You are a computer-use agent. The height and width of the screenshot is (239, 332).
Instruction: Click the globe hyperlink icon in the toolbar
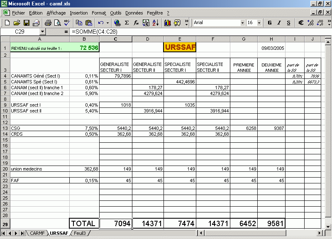pyautogui.click(x=117, y=23)
